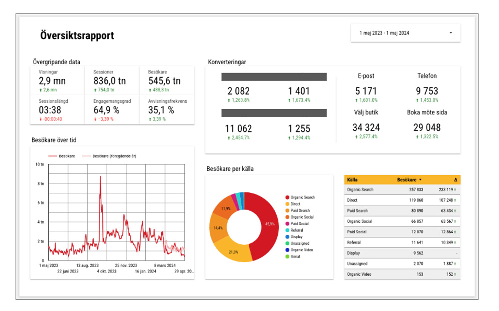Click the Källa column header
The image size is (499, 311).
[353, 179]
